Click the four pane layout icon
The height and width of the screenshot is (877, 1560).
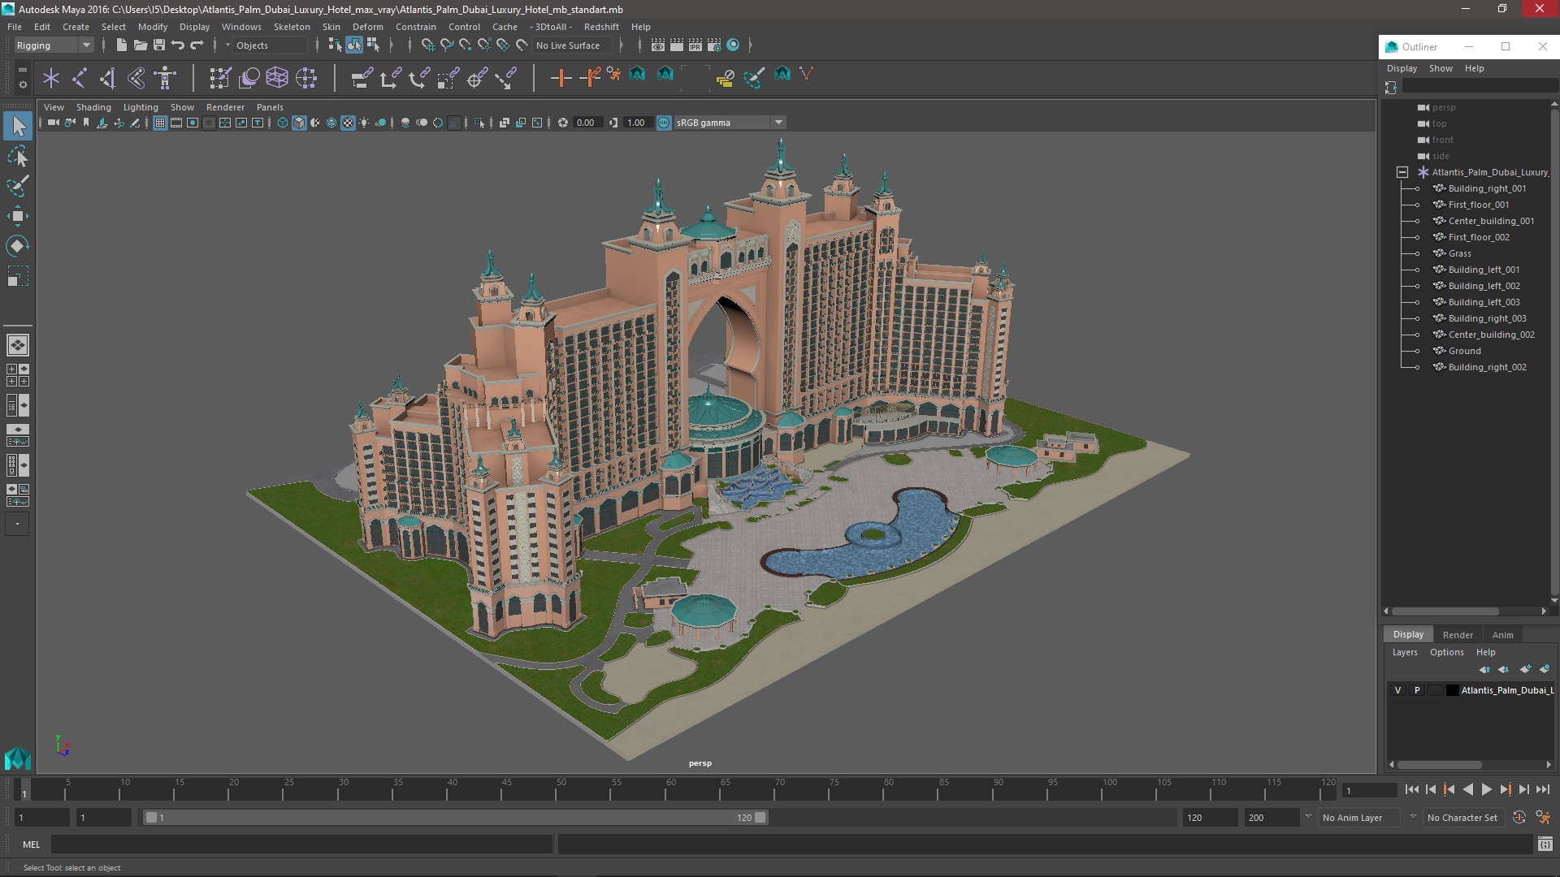pos(18,375)
